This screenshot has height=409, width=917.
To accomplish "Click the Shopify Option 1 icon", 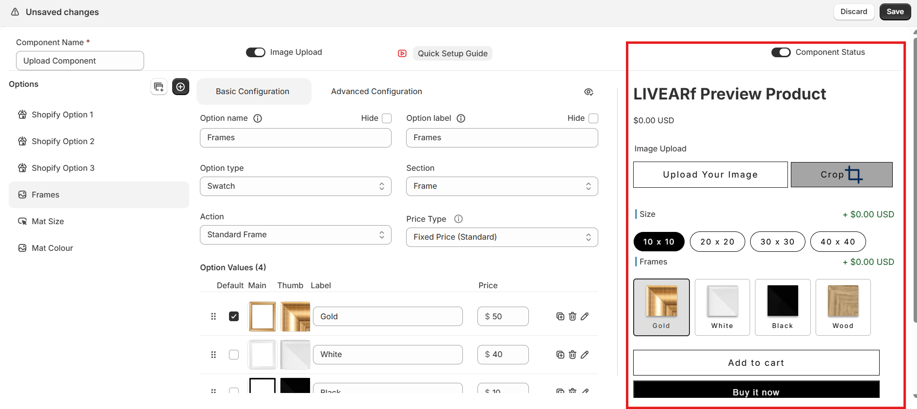I will coord(22,115).
